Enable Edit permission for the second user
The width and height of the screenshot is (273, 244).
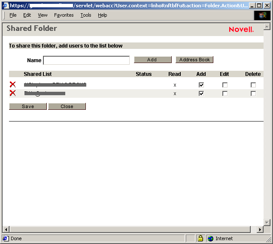225,93
